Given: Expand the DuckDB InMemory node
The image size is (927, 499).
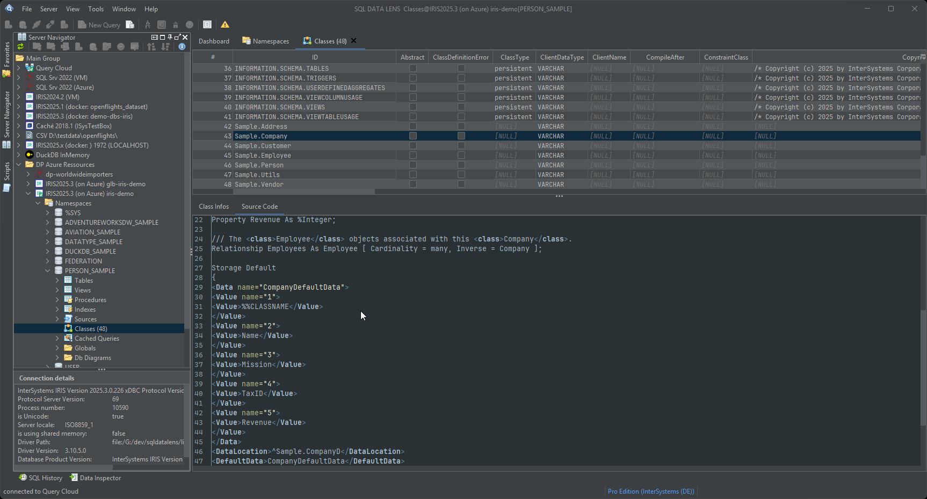Looking at the screenshot, I should (19, 155).
